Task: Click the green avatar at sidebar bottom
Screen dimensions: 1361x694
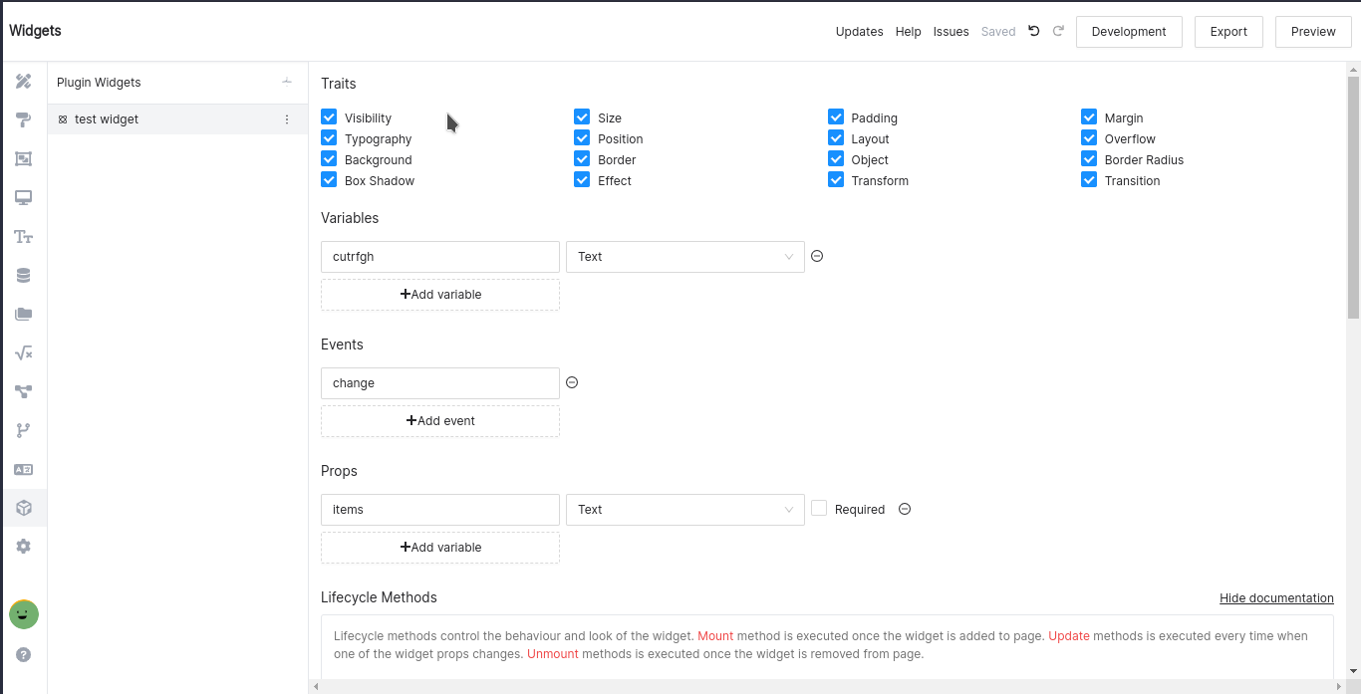Action: coord(24,614)
